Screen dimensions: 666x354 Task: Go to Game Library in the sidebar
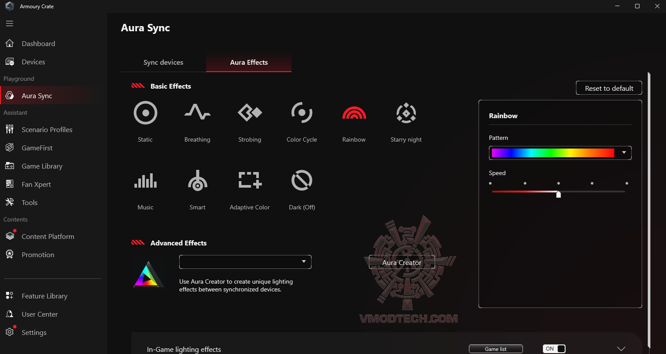click(42, 166)
